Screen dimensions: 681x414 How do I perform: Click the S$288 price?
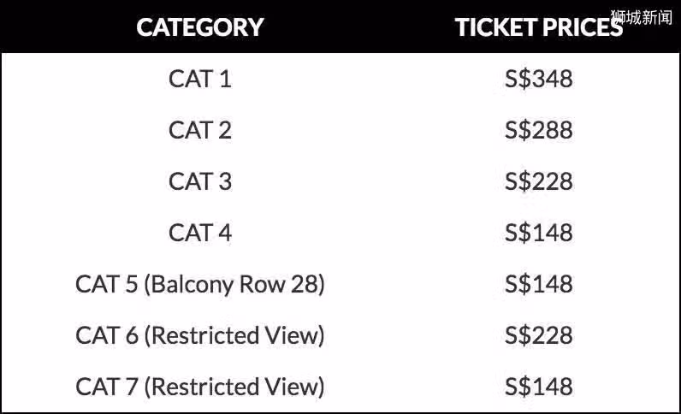538,130
